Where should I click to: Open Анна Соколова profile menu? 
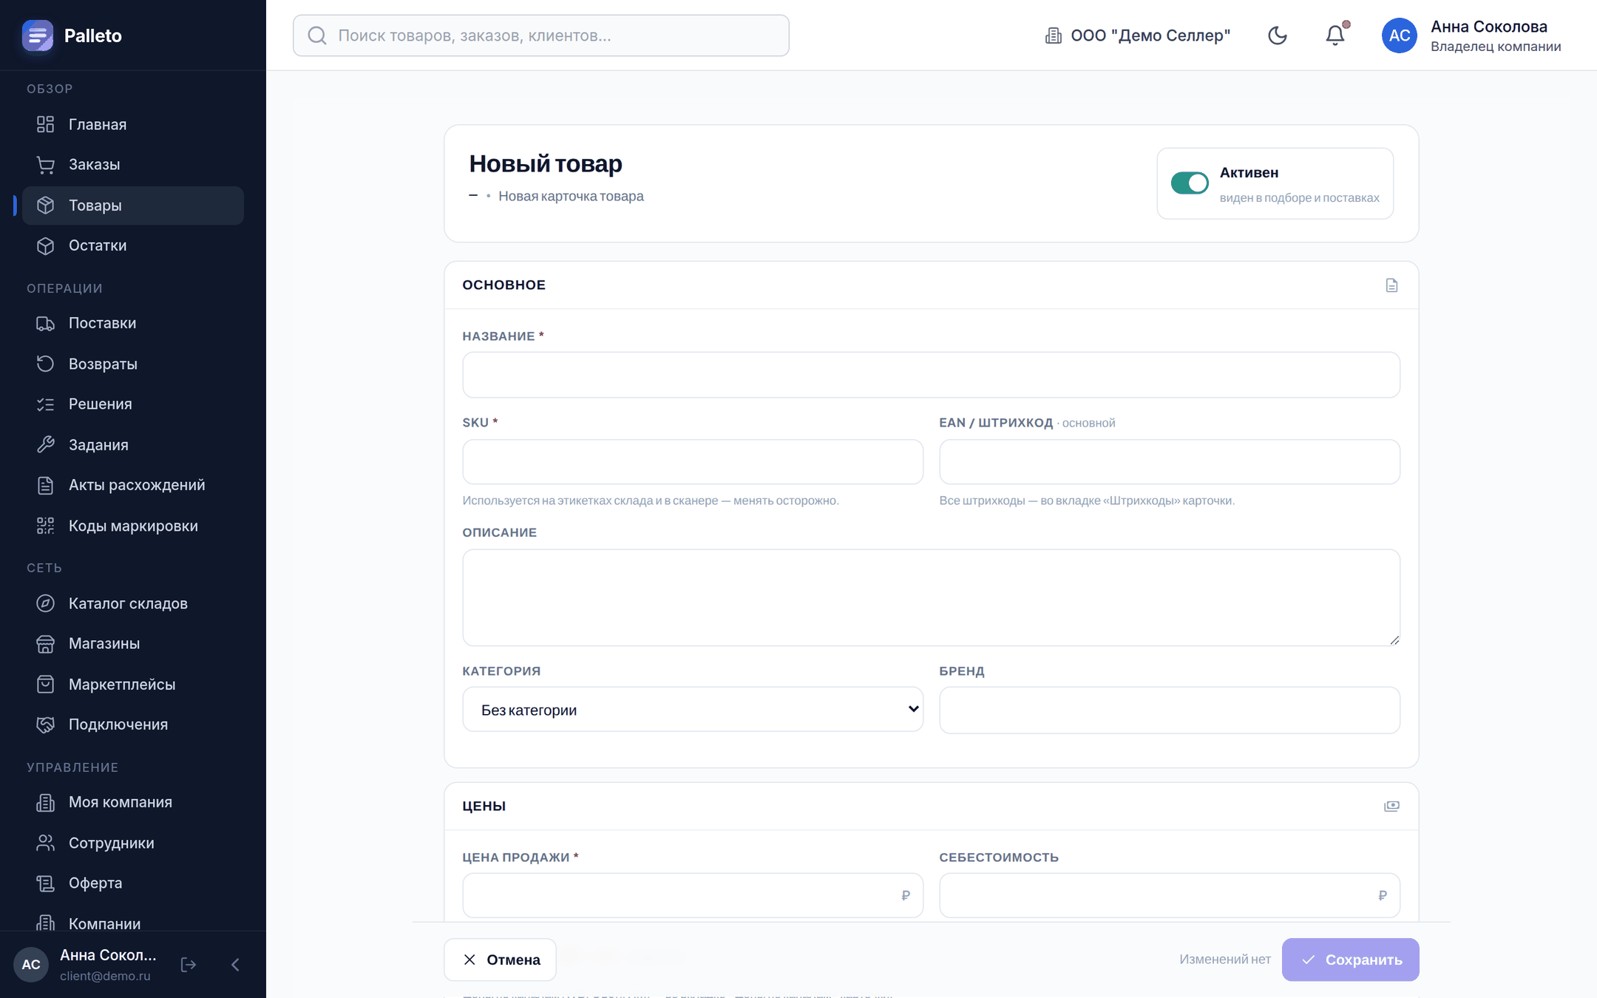point(1471,35)
